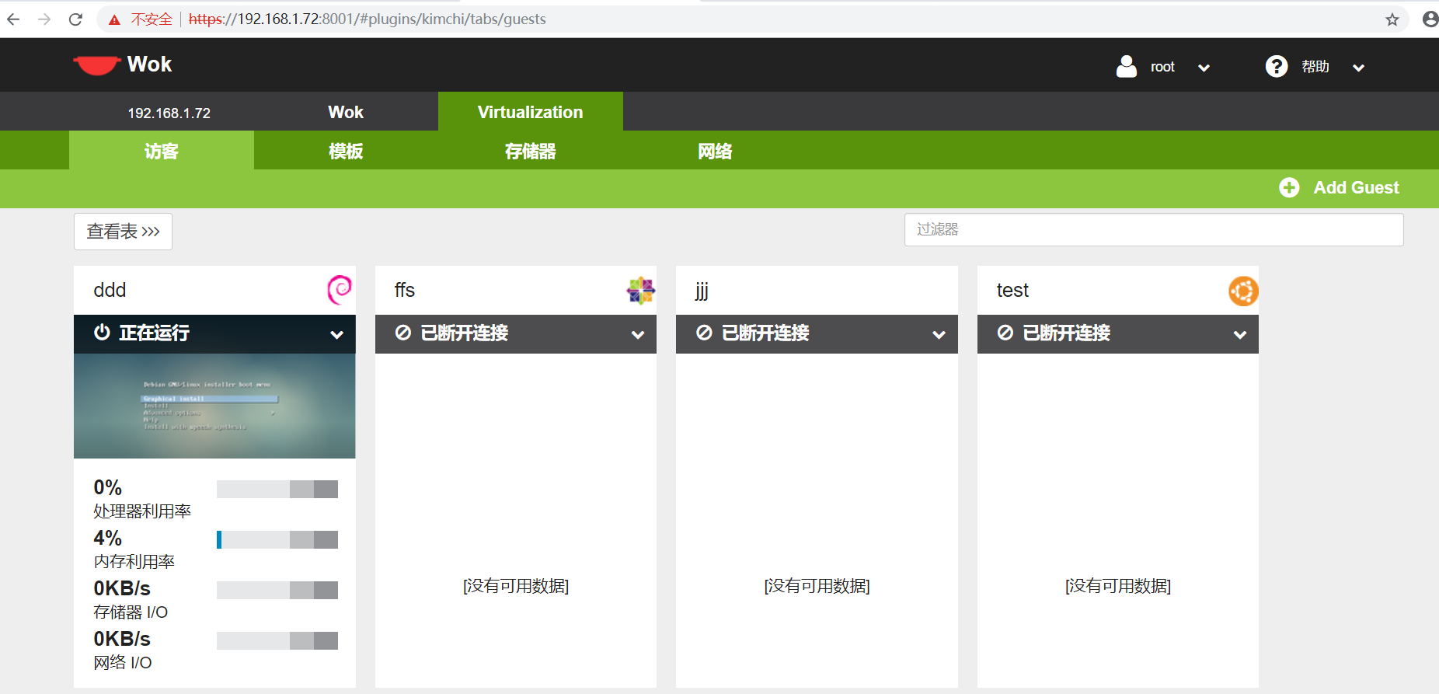Open the 网络 network tab
The width and height of the screenshot is (1439, 694).
pyautogui.click(x=715, y=151)
